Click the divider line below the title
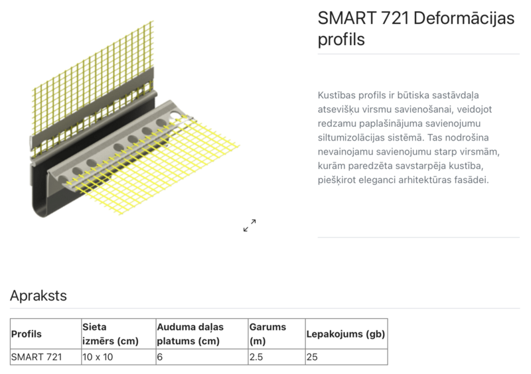Image resolution: width=531 pixels, height=374 pixels. point(418,54)
